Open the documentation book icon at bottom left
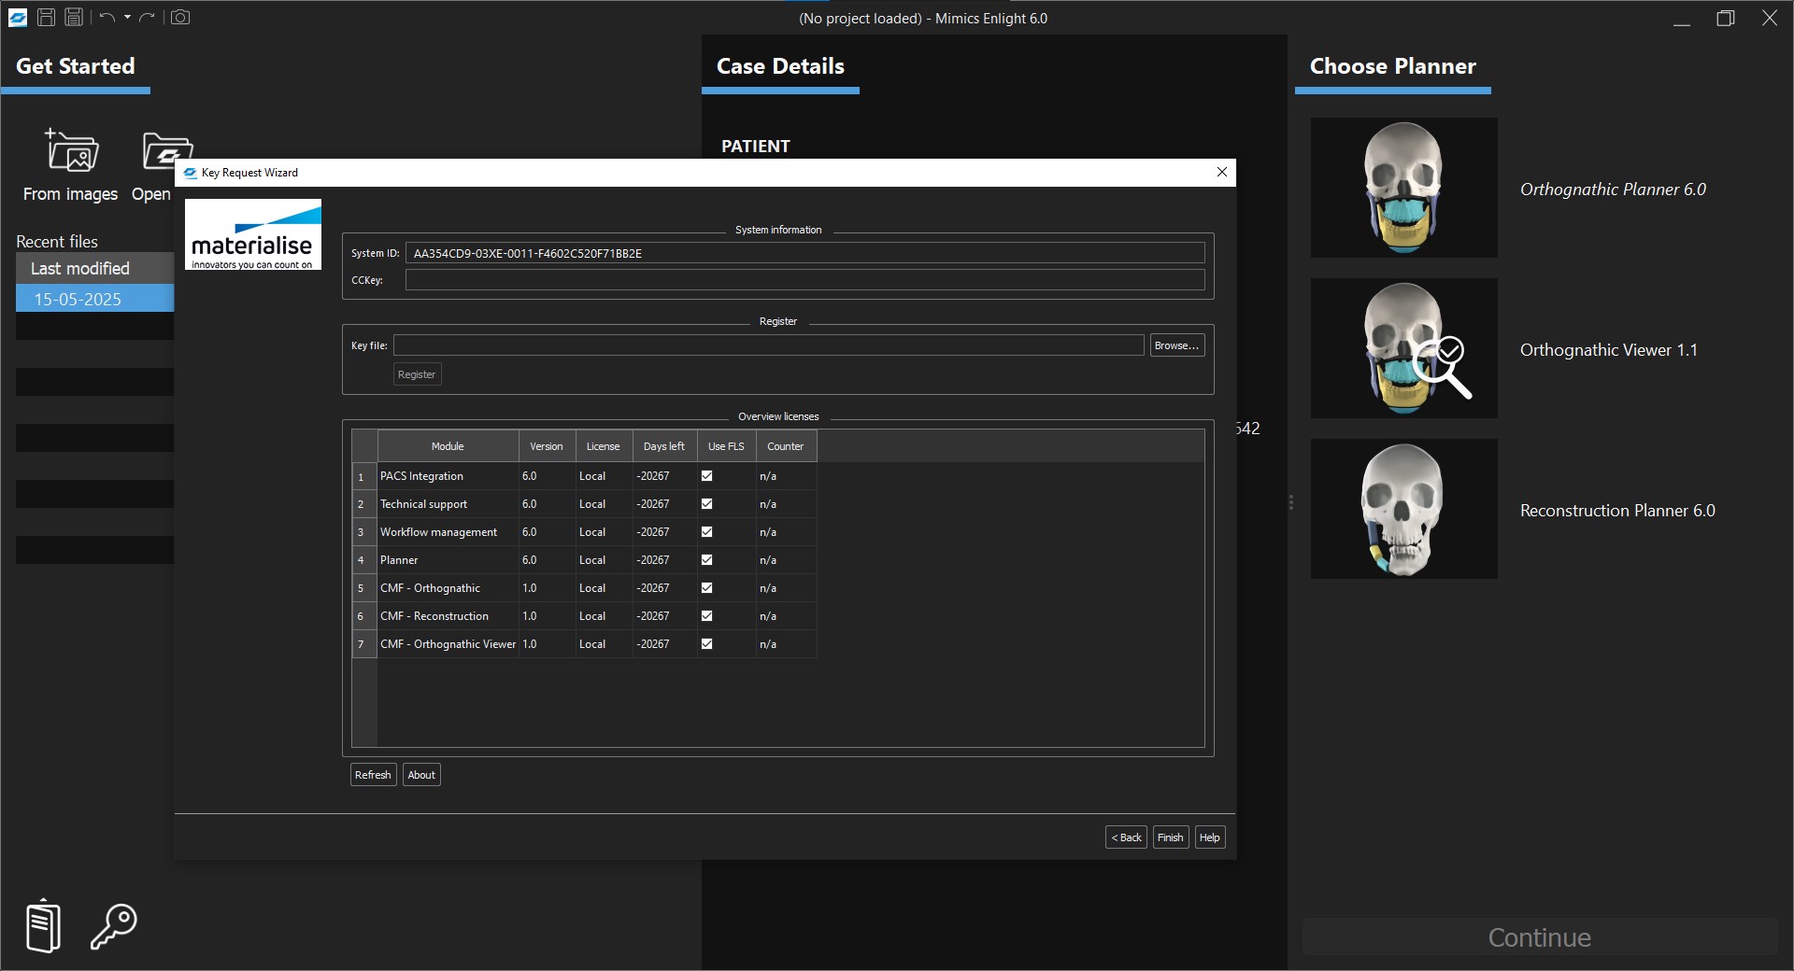1794x971 pixels. click(43, 925)
